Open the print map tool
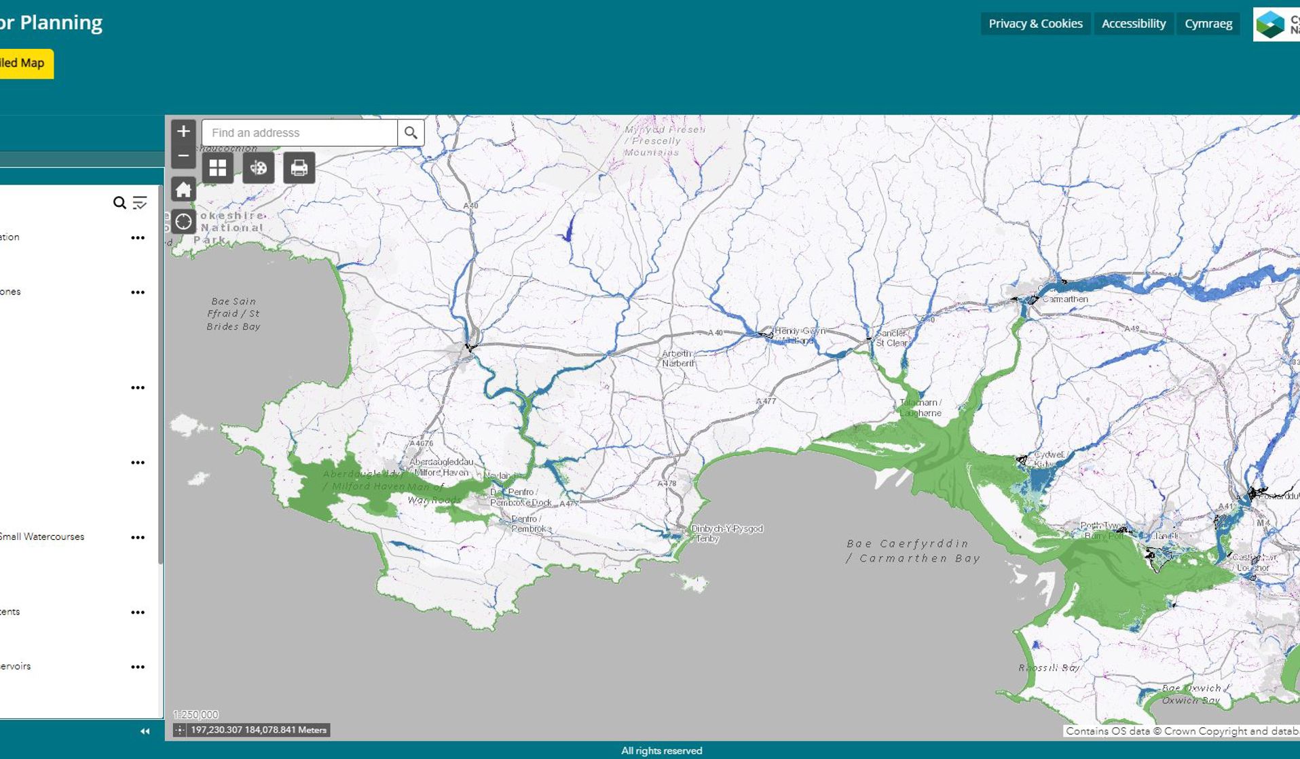The image size is (1300, 759). tap(299, 167)
